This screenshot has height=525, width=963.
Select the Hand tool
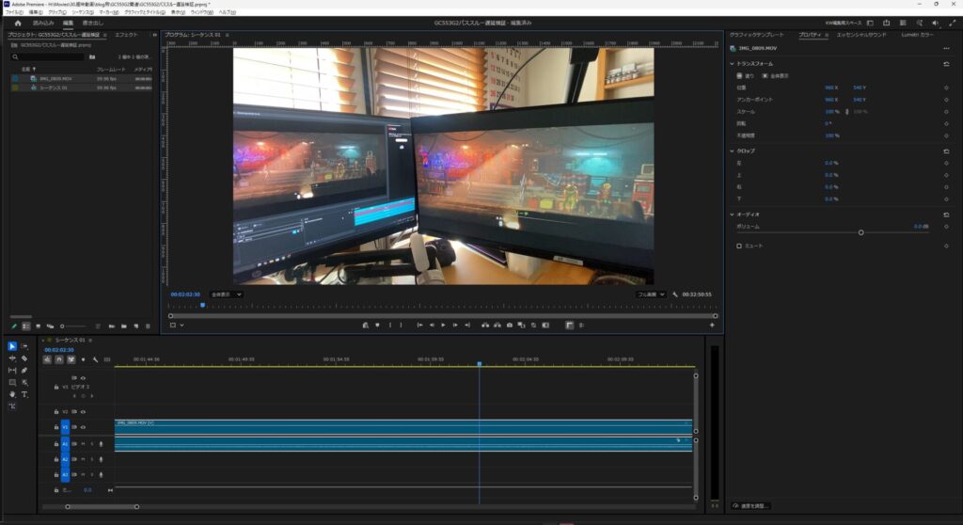pyautogui.click(x=12, y=394)
